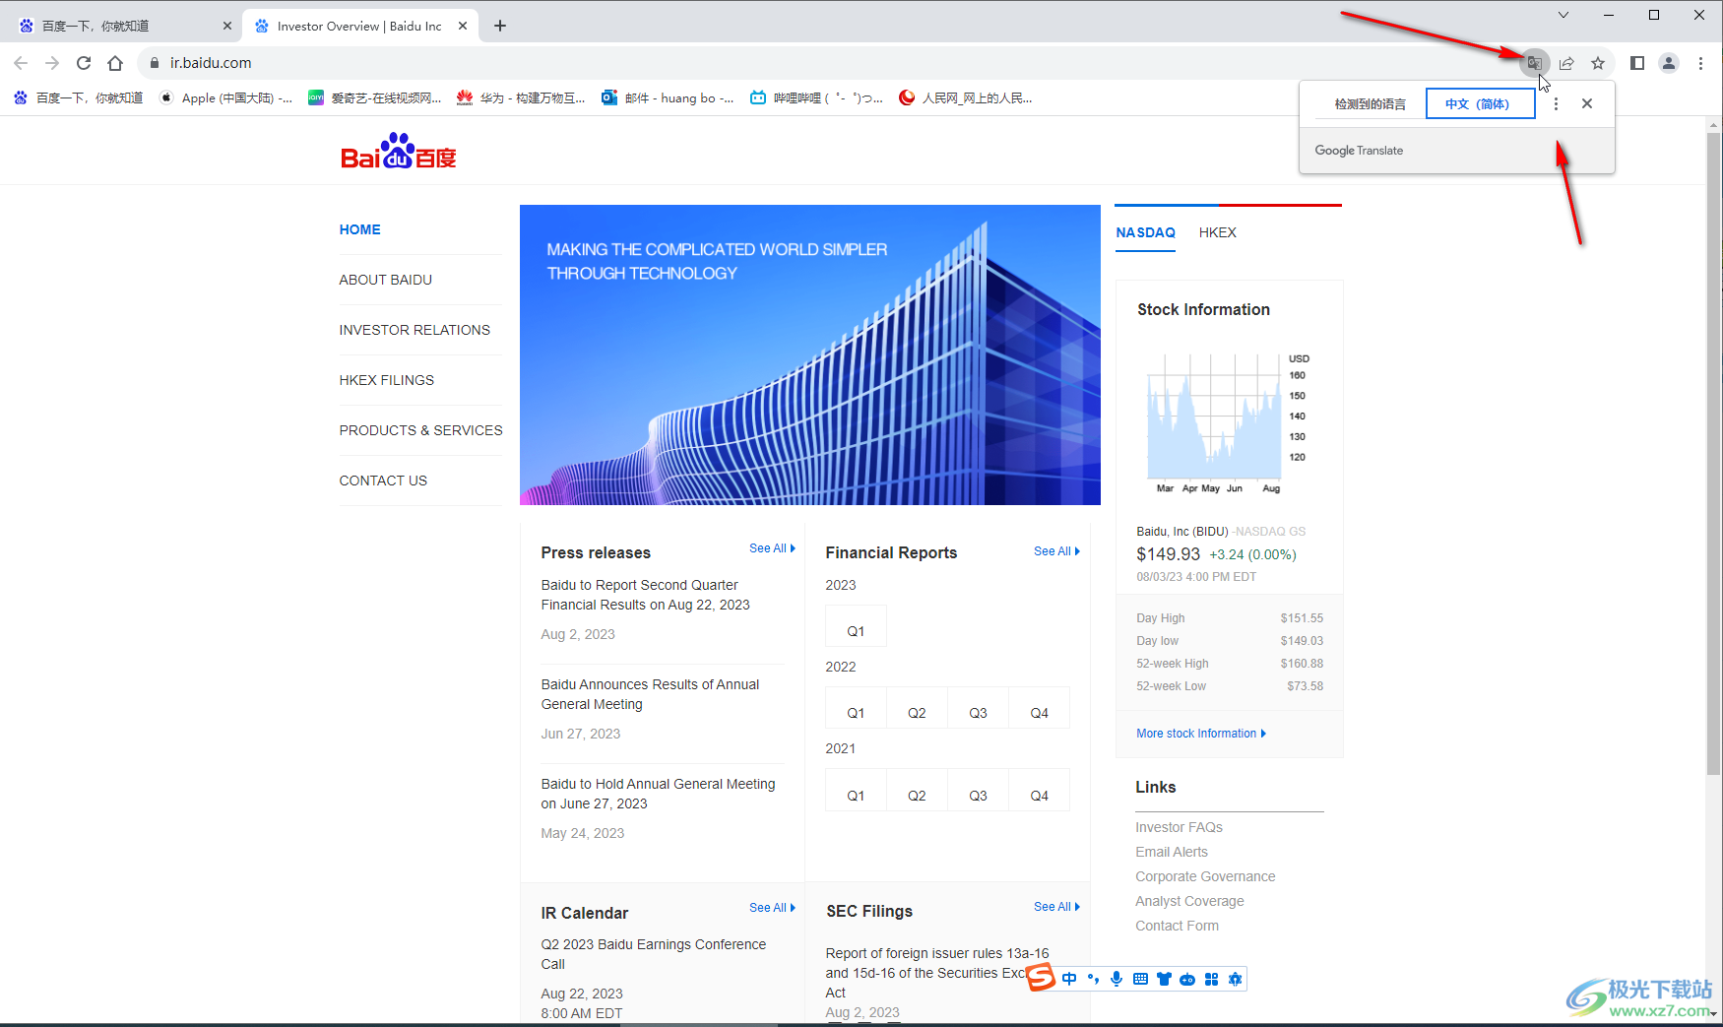Open the 哔哩哔哩 bookmark

[816, 97]
